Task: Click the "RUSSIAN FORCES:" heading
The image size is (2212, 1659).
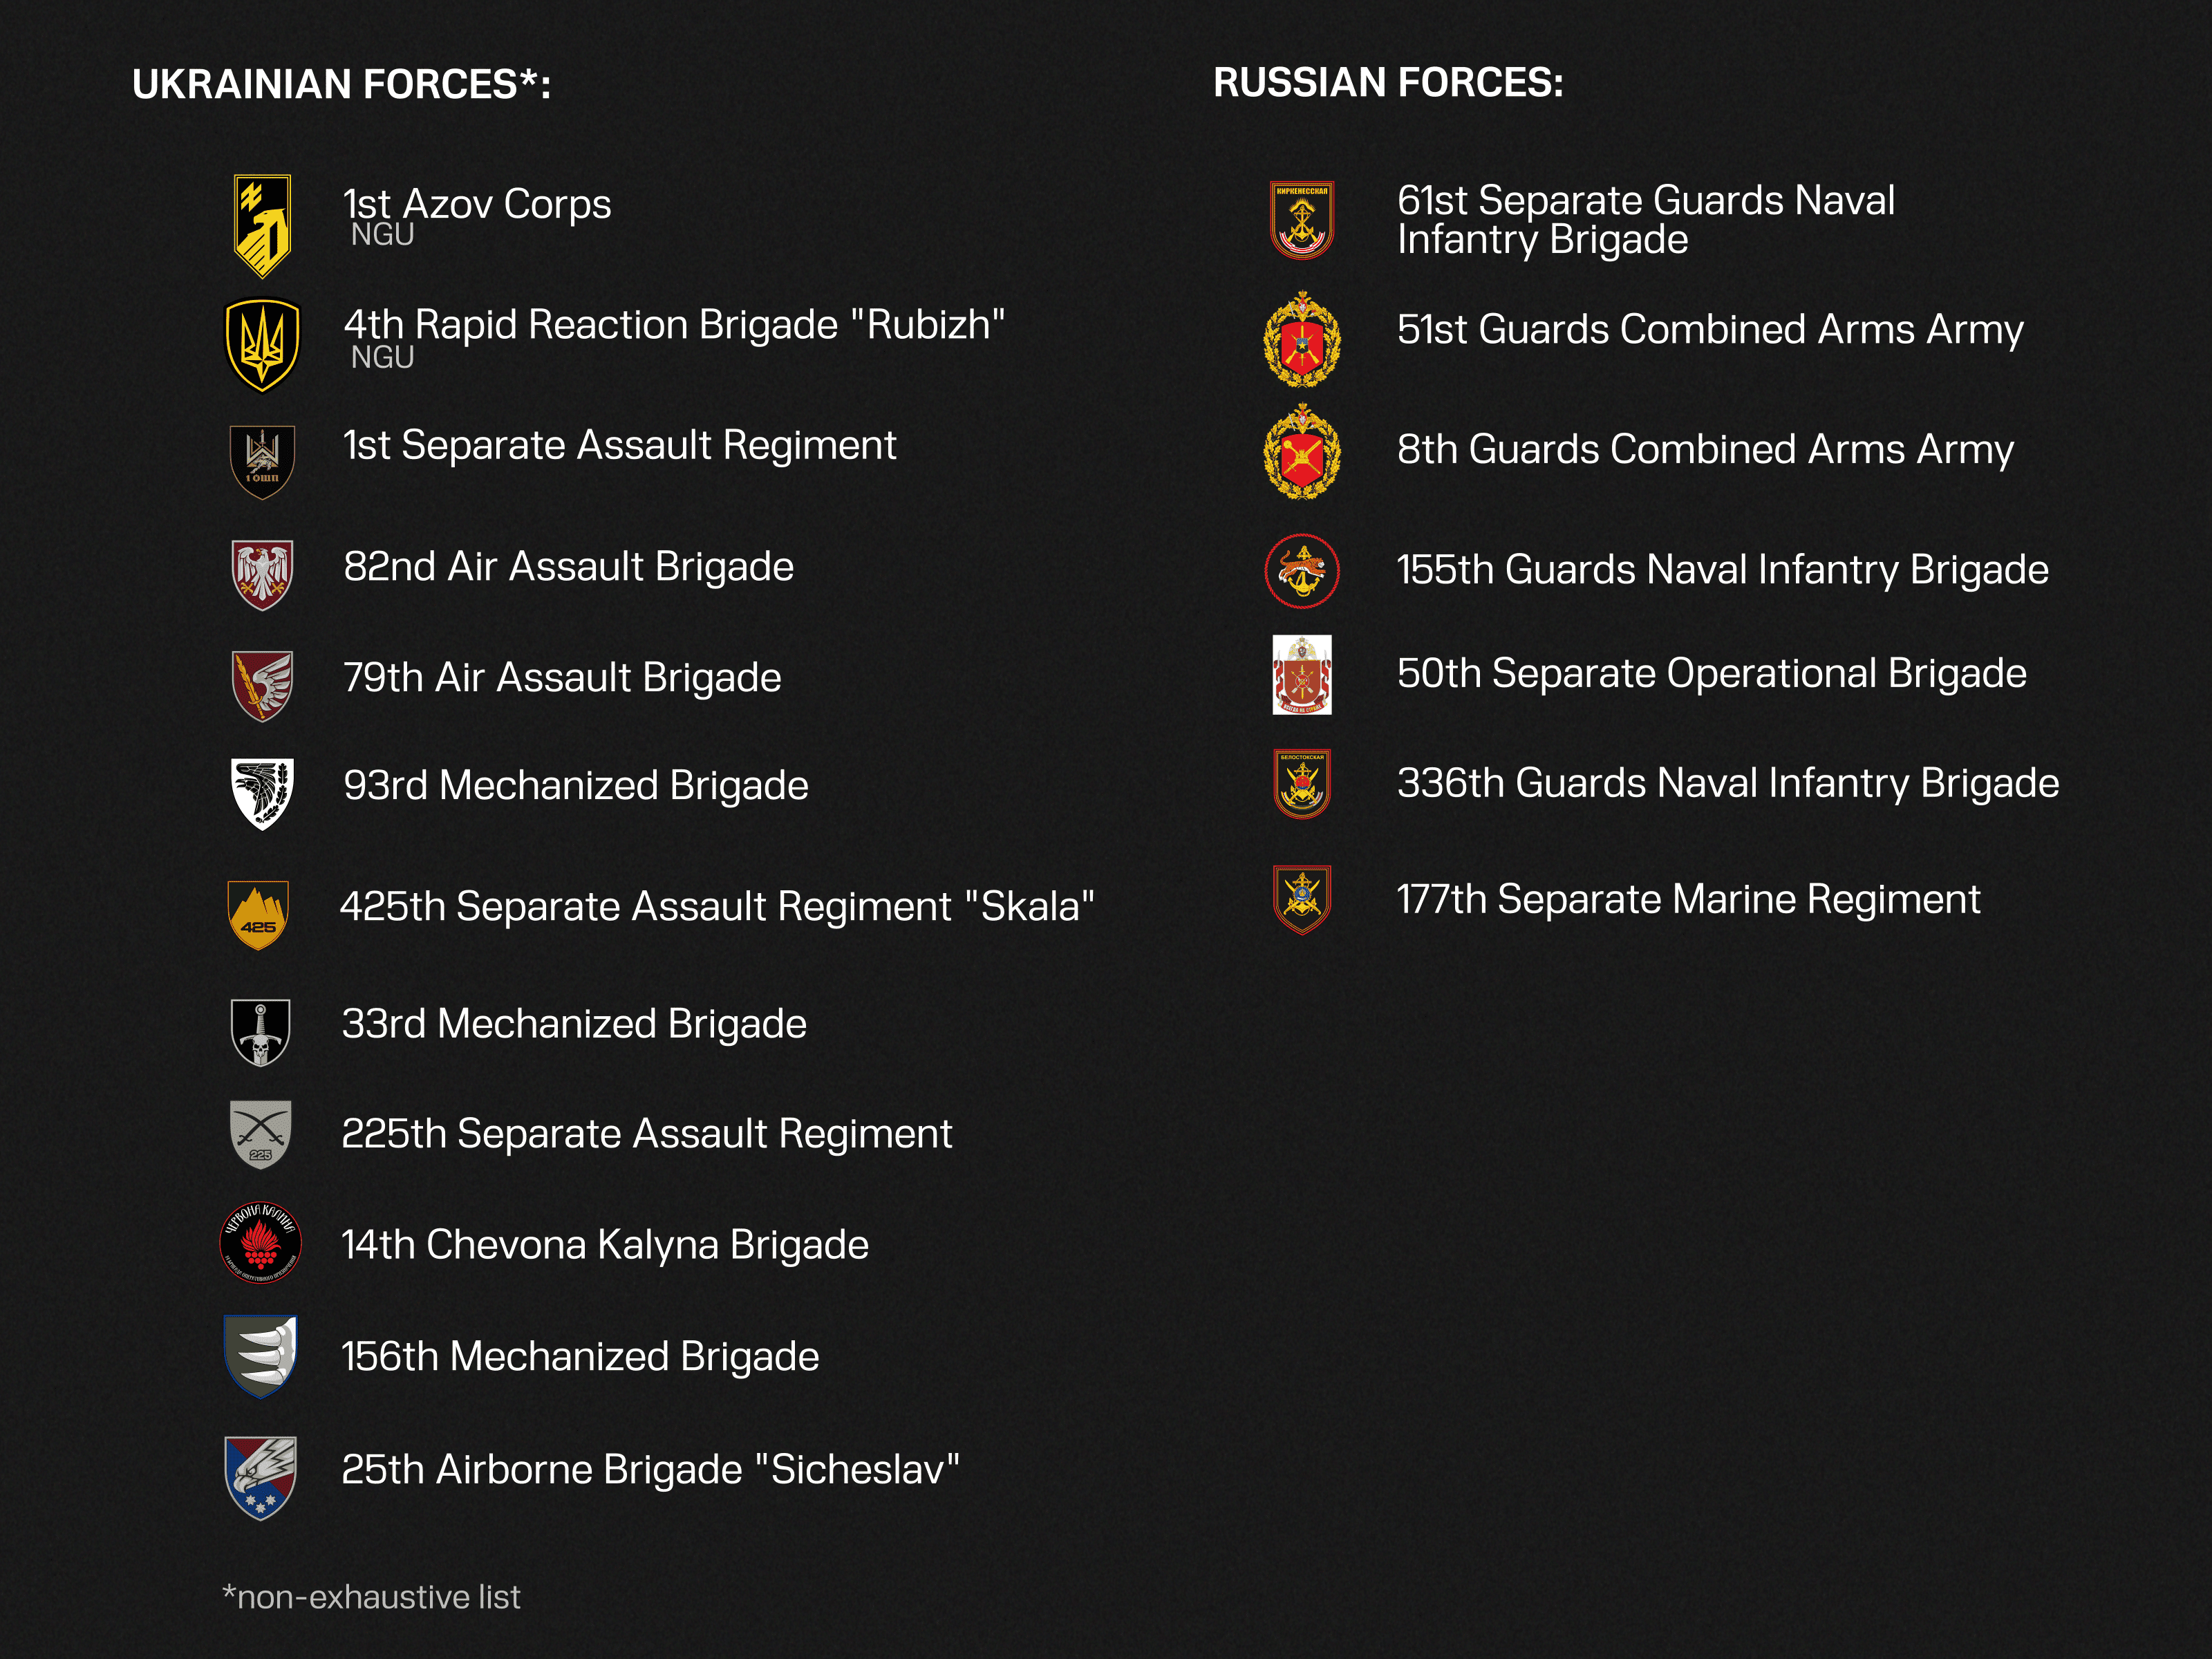Action: pos(1387,82)
